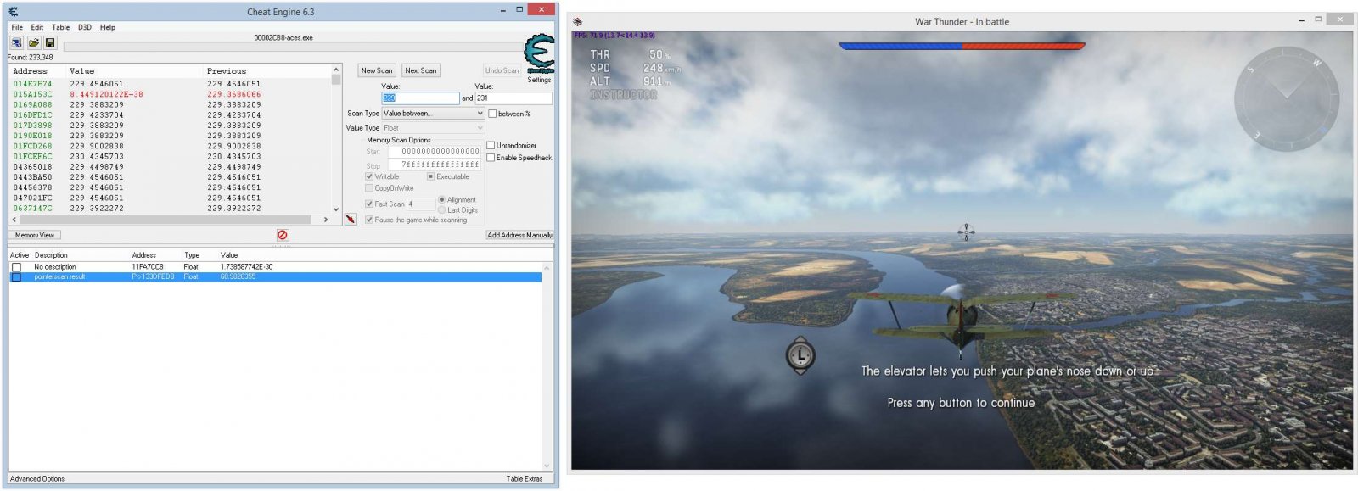Open Table Extras
The height and width of the screenshot is (491, 1358).
coord(525,479)
